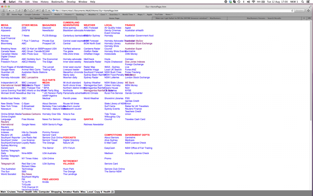Screen dimensions: 313x196
Task: Open the Apple menu
Action: tap(4, 2)
